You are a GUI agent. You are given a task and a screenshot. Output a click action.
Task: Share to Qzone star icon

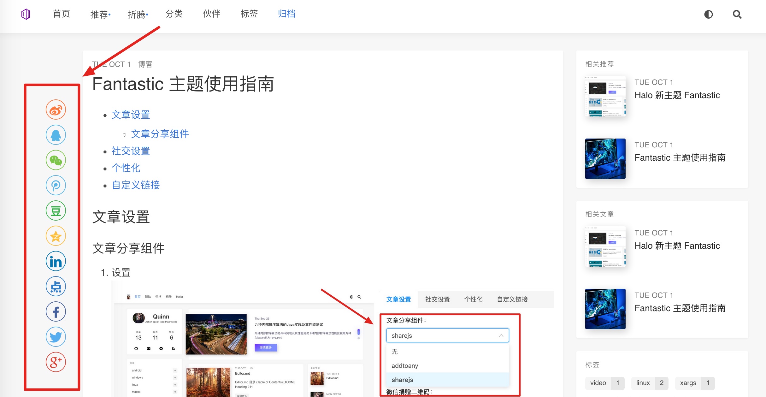[x=56, y=236]
